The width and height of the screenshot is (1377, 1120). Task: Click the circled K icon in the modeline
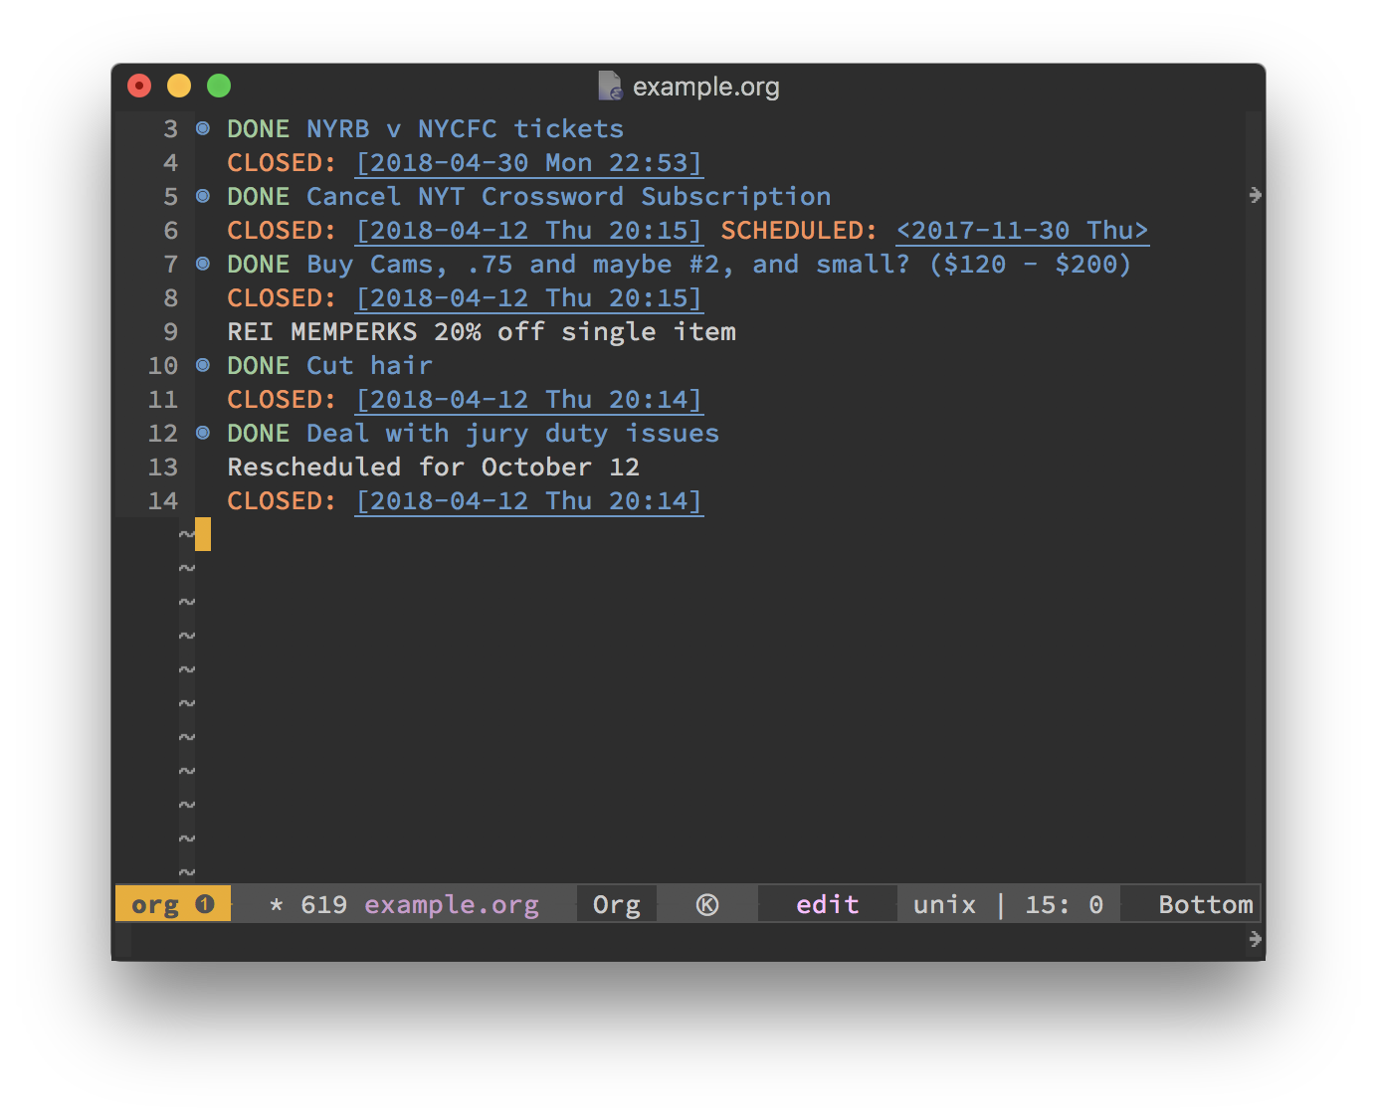tap(707, 904)
